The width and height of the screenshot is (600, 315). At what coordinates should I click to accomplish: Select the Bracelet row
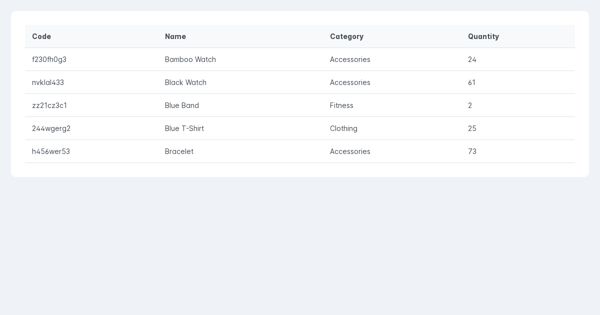click(300, 151)
